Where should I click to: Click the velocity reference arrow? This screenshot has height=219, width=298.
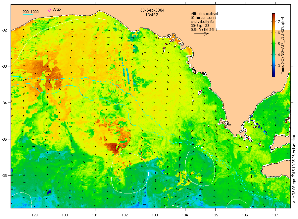coord(201,34)
